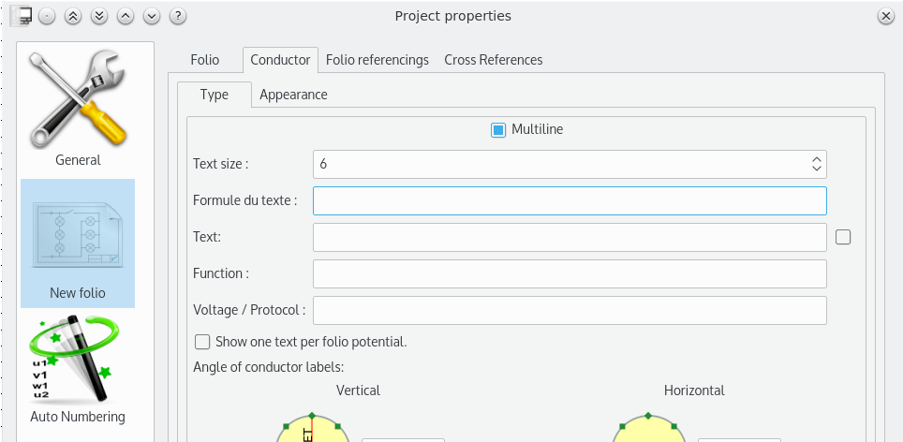Viewport: 903px width, 442px height.
Task: Open the Cross References tab
Action: 493,60
